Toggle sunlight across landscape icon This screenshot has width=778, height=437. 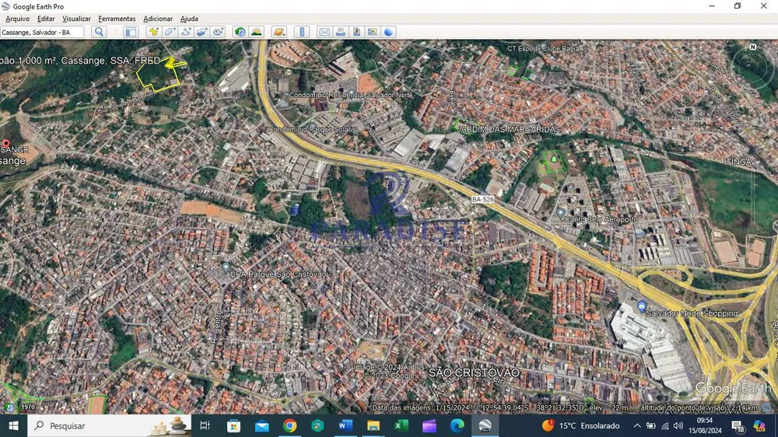(x=257, y=32)
